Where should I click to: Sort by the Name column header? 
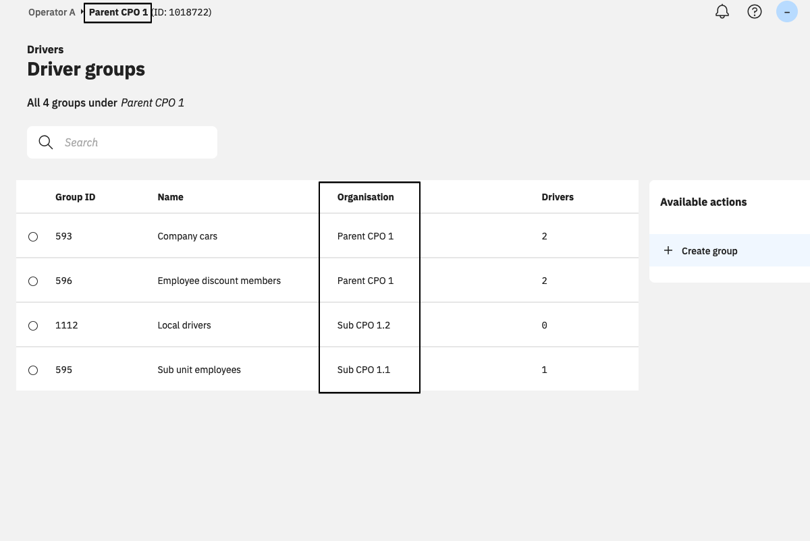(x=171, y=197)
